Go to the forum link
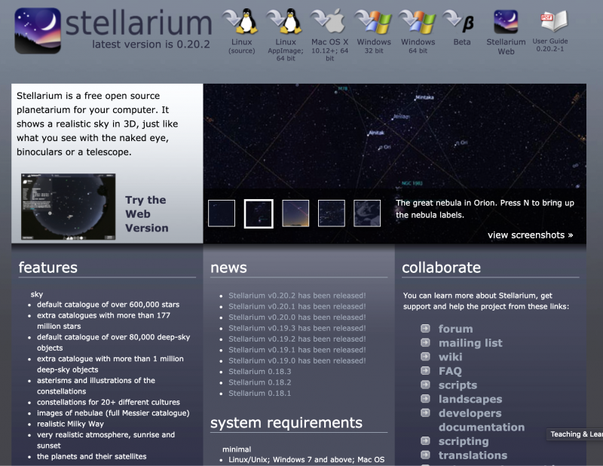Screen dimensions: 603x466 (456, 329)
